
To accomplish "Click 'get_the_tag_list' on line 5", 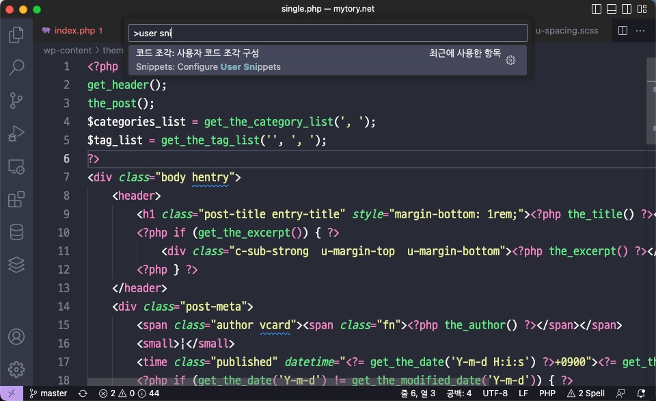I will 210,140.
